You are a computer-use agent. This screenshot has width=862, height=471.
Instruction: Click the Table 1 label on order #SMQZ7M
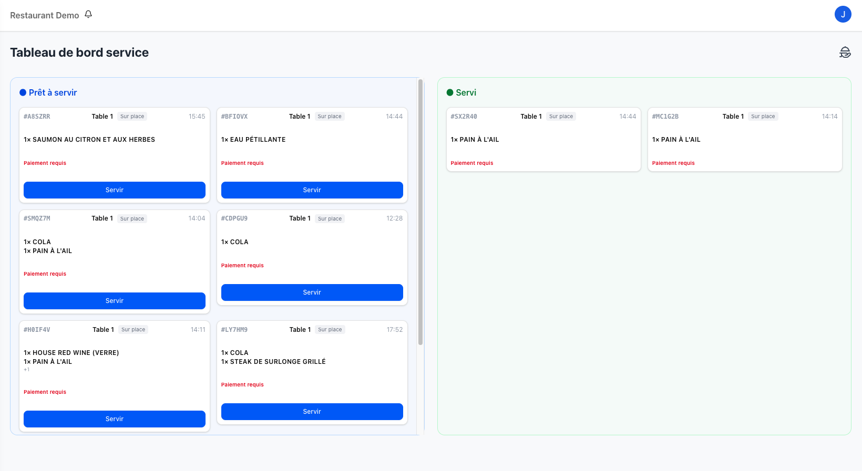coord(102,218)
